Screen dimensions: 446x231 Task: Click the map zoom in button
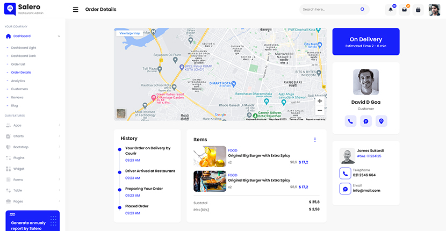coord(320,101)
